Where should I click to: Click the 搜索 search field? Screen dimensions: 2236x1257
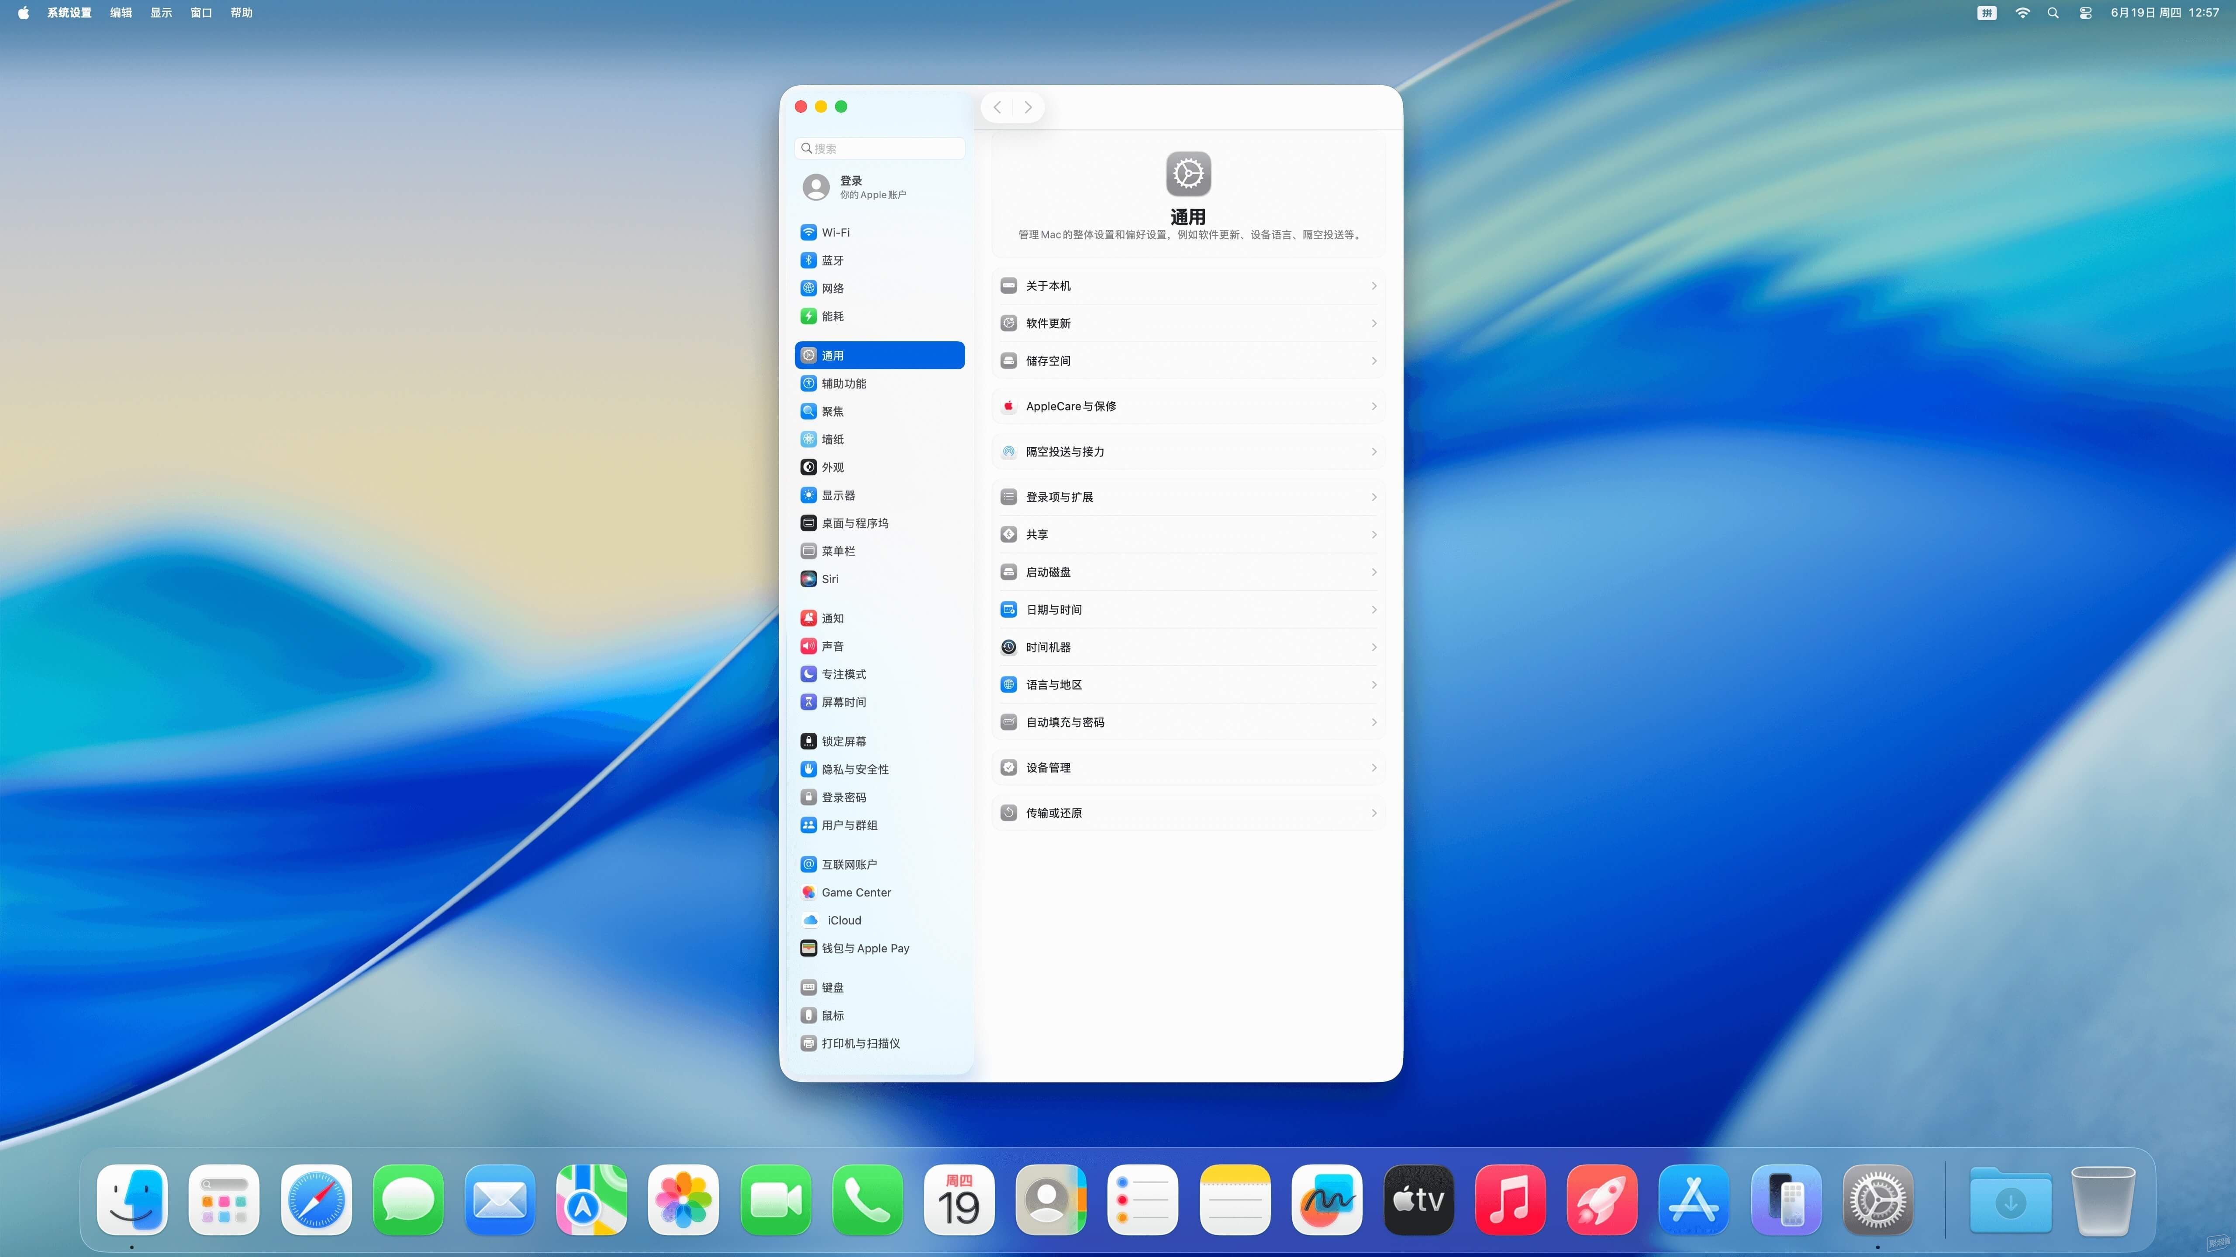pyautogui.click(x=879, y=148)
